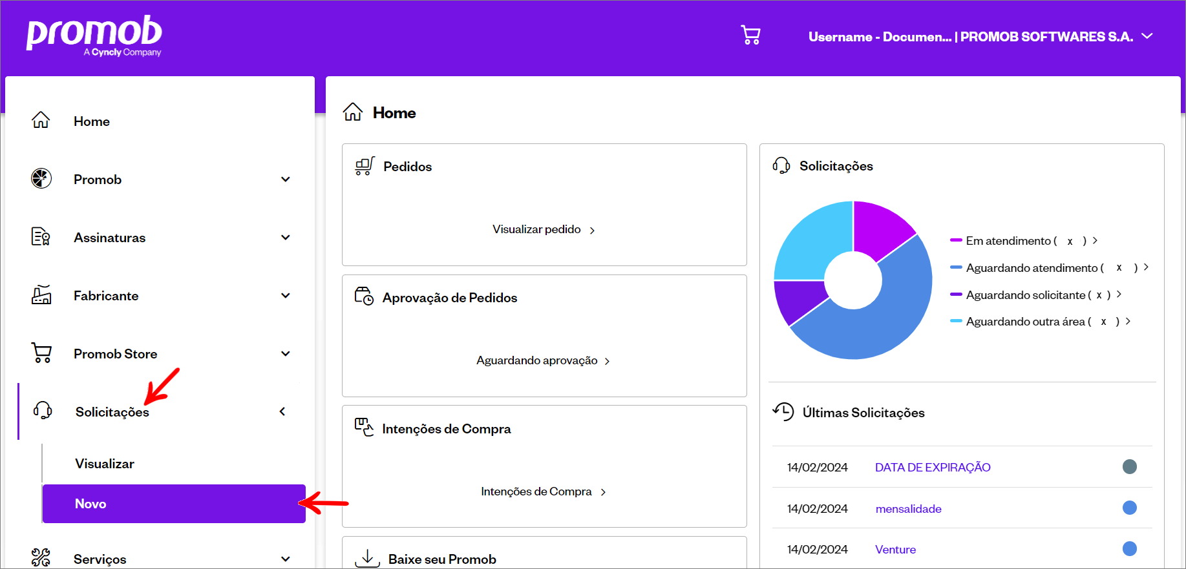Viewport: 1186px width, 569px height.
Task: Expand the Promob sidebar menu
Action: [286, 179]
